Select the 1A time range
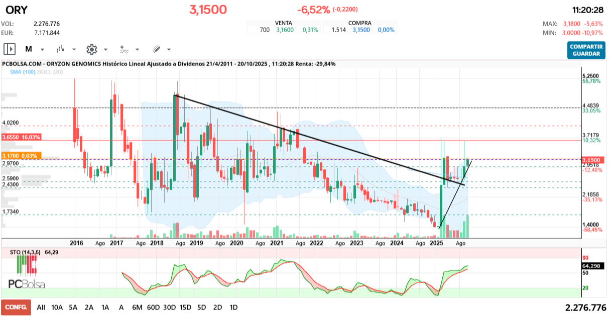The height and width of the screenshot is (318, 613). [x=105, y=307]
